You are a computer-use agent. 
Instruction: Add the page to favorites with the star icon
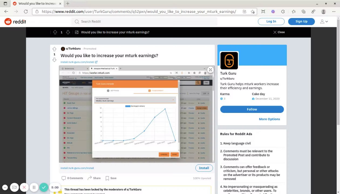point(253,12)
